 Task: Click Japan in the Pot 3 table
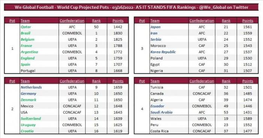(155, 27)
